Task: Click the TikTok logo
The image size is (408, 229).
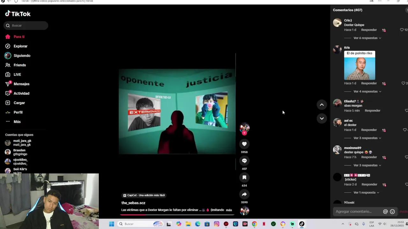Action: pyautogui.click(x=18, y=14)
